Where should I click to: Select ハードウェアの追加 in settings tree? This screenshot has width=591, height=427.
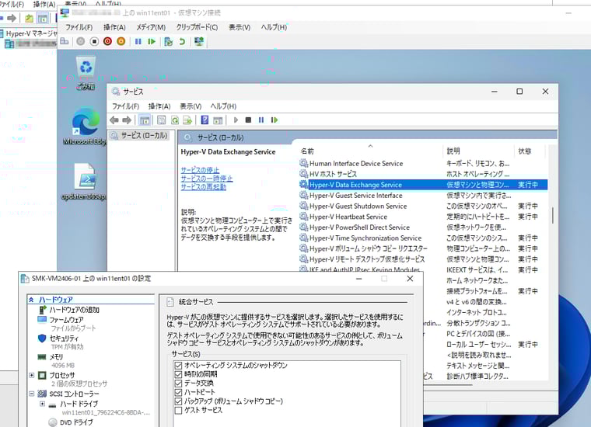click(74, 310)
